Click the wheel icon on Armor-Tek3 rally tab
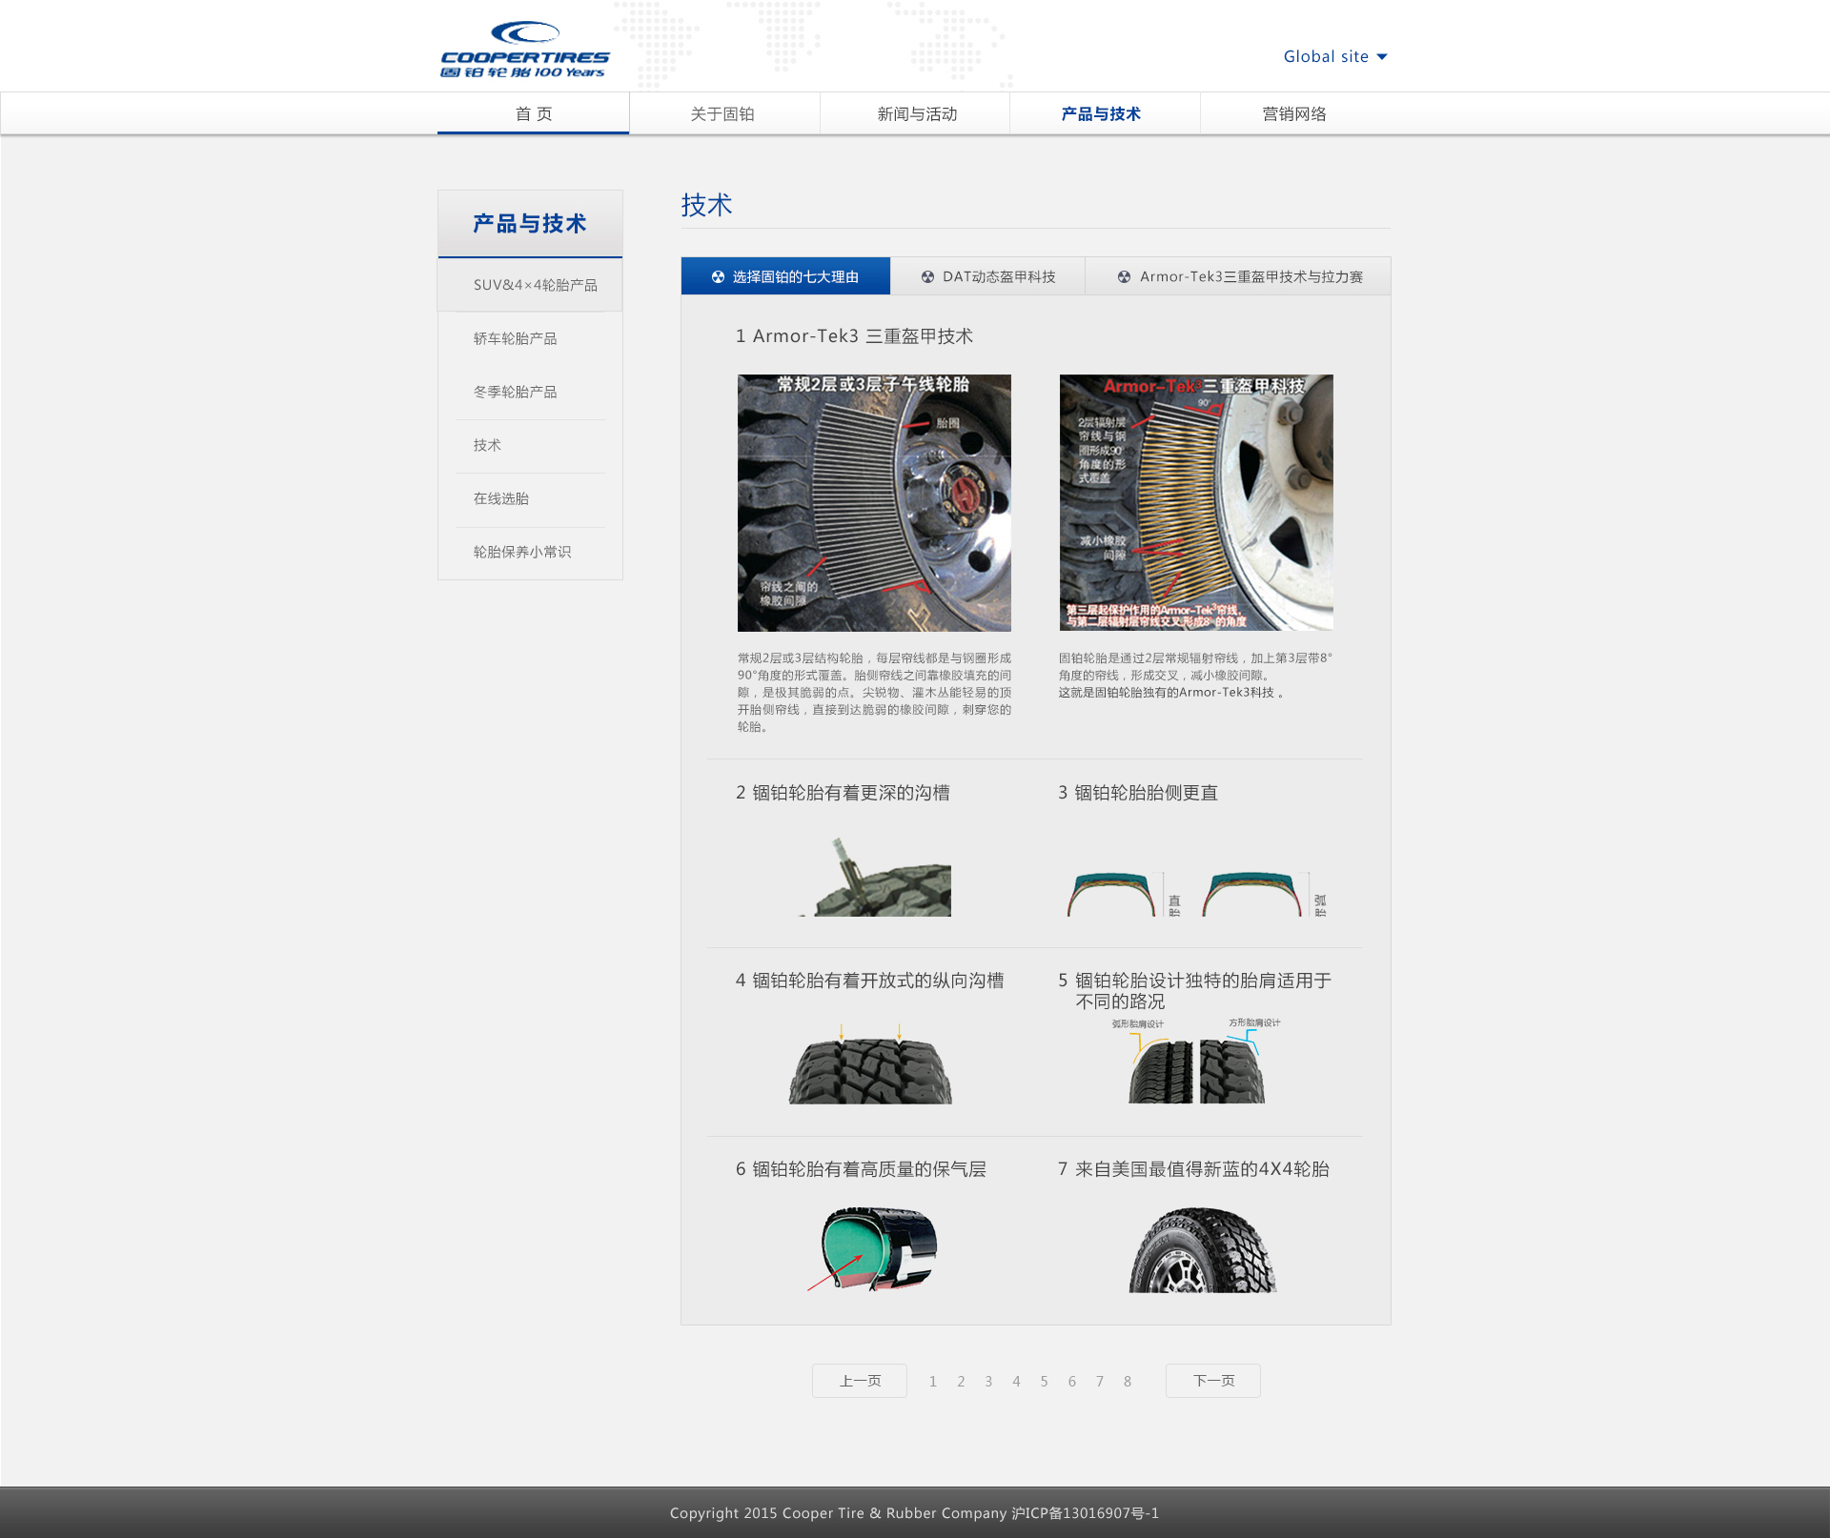 coord(1124,276)
